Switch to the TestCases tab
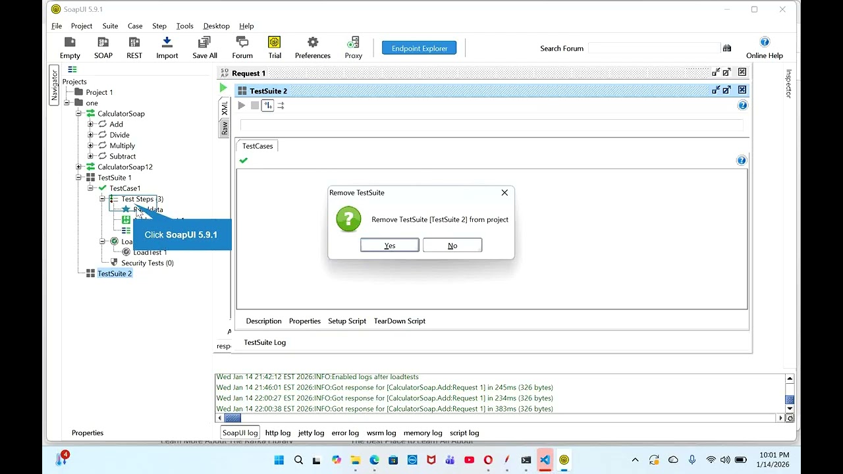 (258, 146)
